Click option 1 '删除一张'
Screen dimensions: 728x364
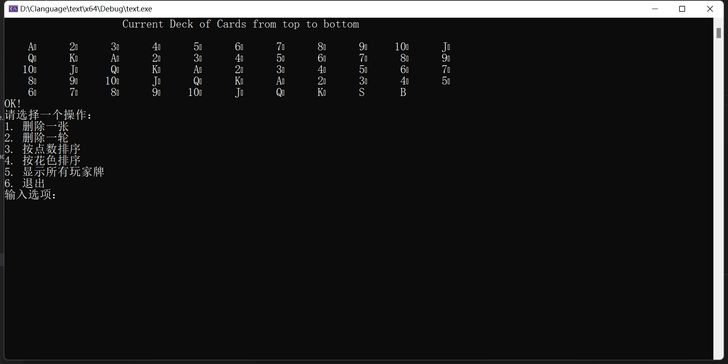click(x=37, y=127)
